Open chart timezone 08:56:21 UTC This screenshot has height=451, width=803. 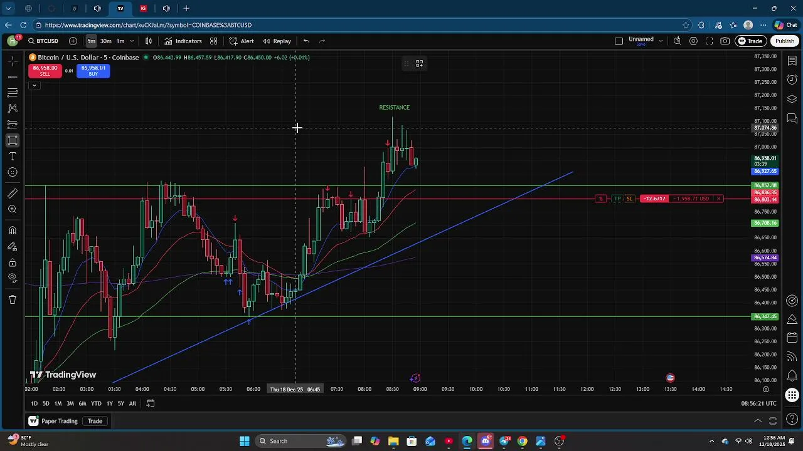758,404
